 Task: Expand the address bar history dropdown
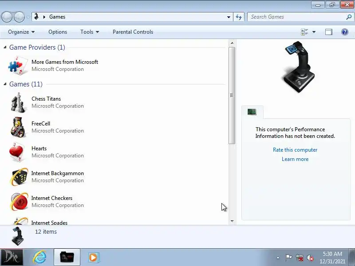click(229, 17)
